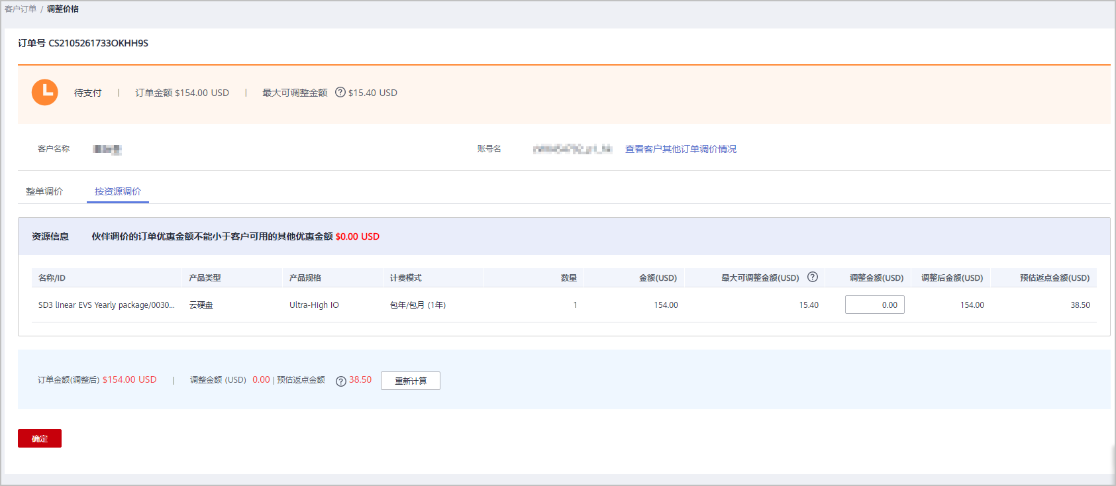The width and height of the screenshot is (1116, 486).
Task: Click the 计费模式 column header
Action: [x=406, y=278]
